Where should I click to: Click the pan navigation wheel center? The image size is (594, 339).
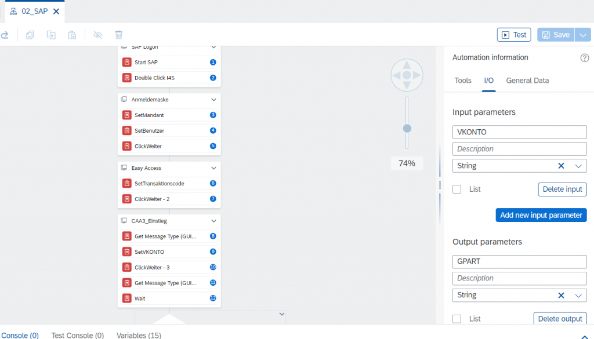(407, 75)
